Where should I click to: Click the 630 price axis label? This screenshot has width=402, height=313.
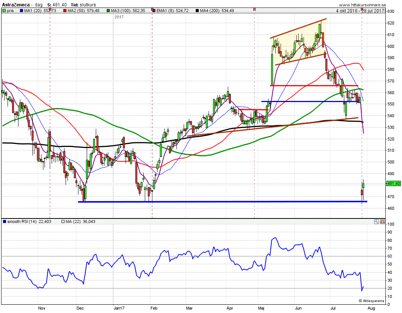point(391,11)
